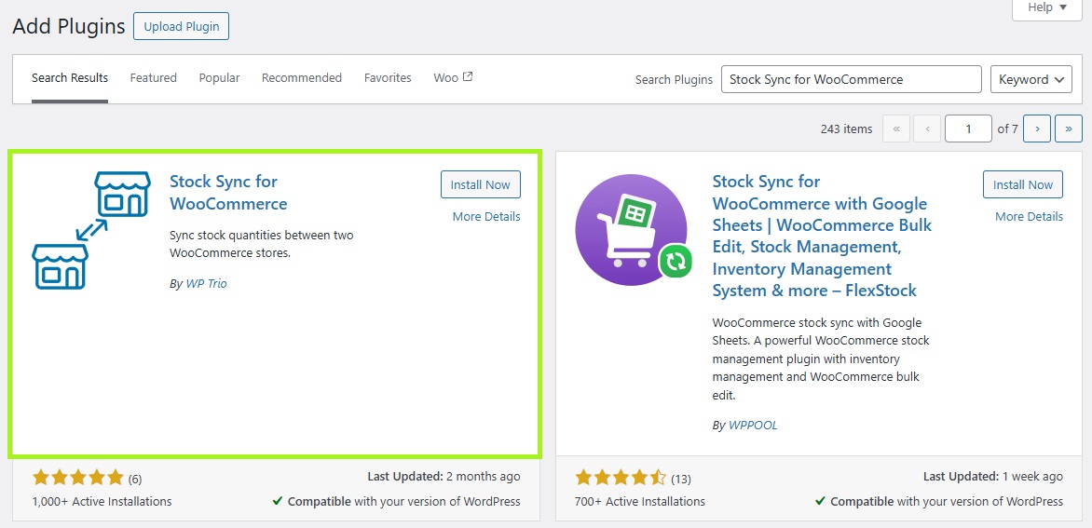Click the Add Plugins page heading
The image size is (1092, 528).
(69, 26)
